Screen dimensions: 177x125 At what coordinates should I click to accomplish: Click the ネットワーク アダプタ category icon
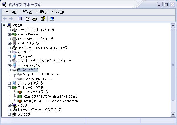coord(14,88)
